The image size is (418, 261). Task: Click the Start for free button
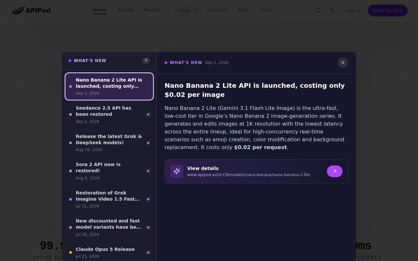click(388, 10)
